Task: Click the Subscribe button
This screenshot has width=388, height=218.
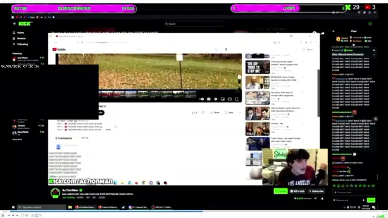Action: tap(316, 191)
